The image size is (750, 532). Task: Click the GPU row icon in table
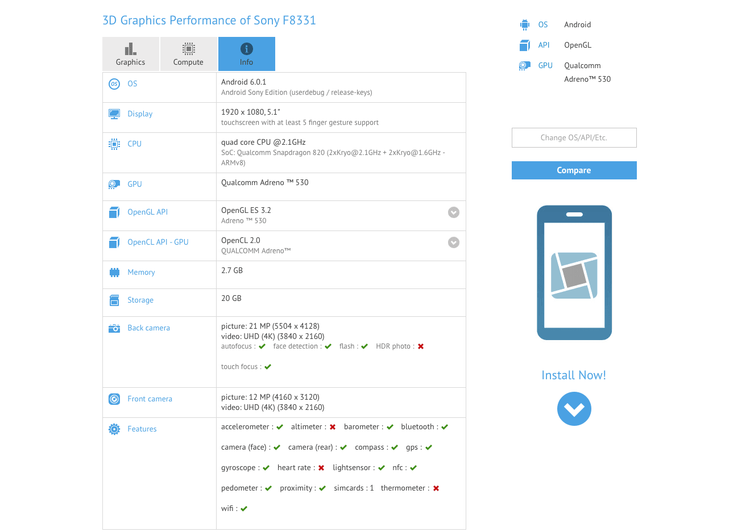coord(114,185)
